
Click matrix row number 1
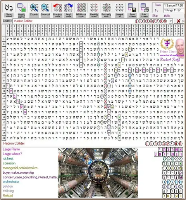coord(4,39)
